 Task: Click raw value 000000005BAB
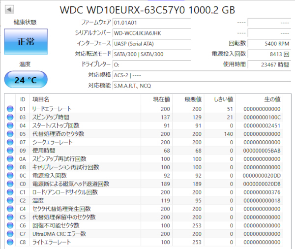[x=262, y=151]
